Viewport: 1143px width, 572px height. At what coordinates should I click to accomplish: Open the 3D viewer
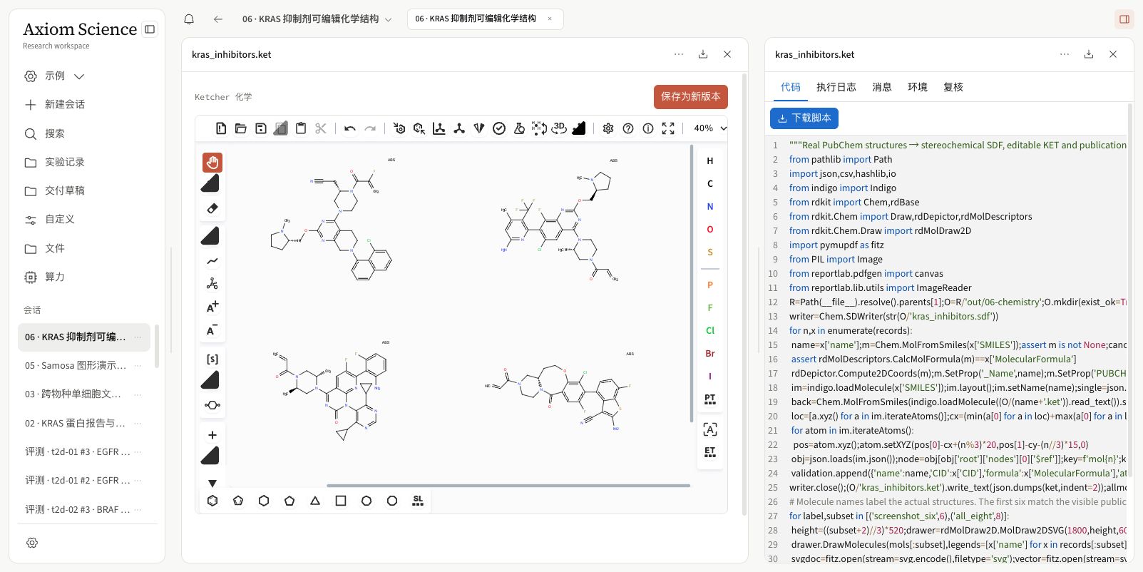click(559, 128)
